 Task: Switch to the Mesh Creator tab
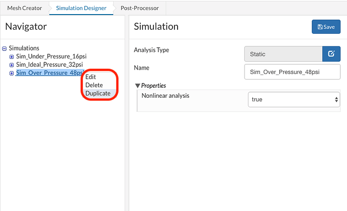[25, 8]
